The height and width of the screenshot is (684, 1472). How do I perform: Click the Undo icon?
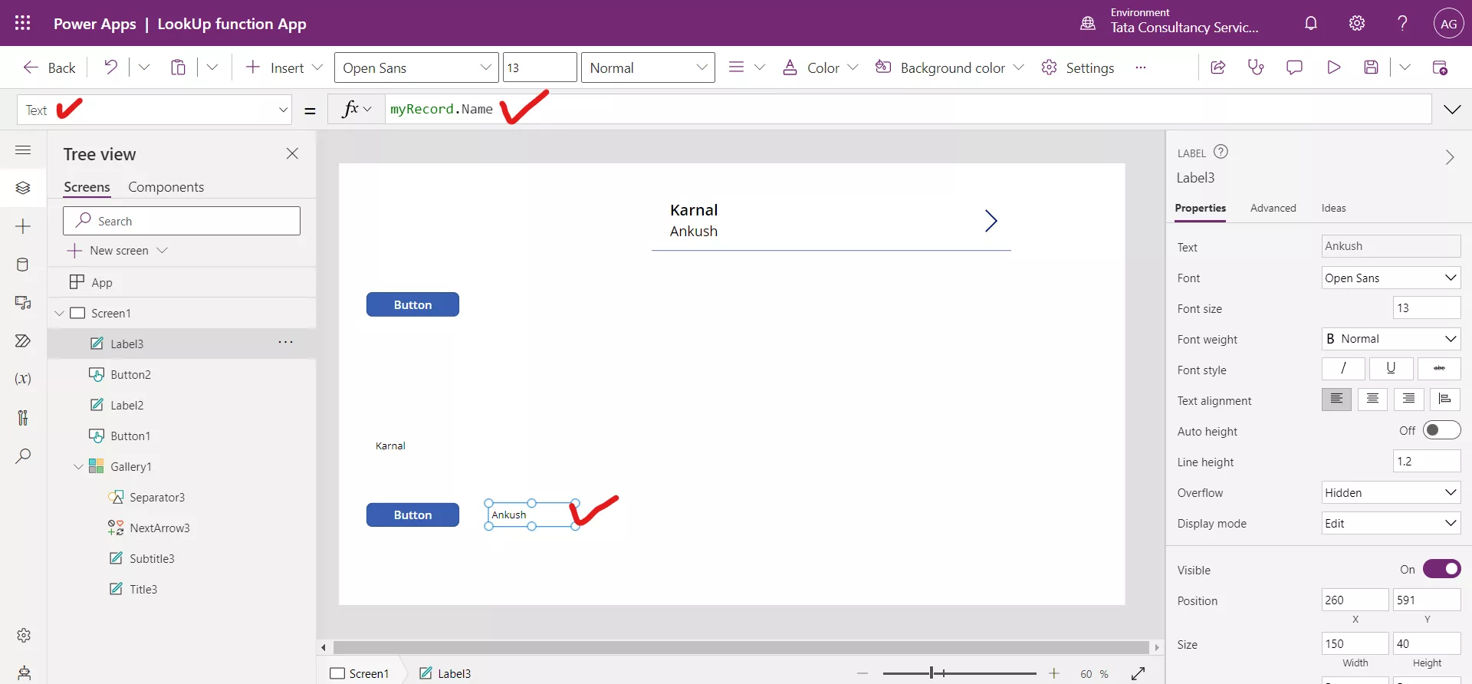pyautogui.click(x=111, y=67)
